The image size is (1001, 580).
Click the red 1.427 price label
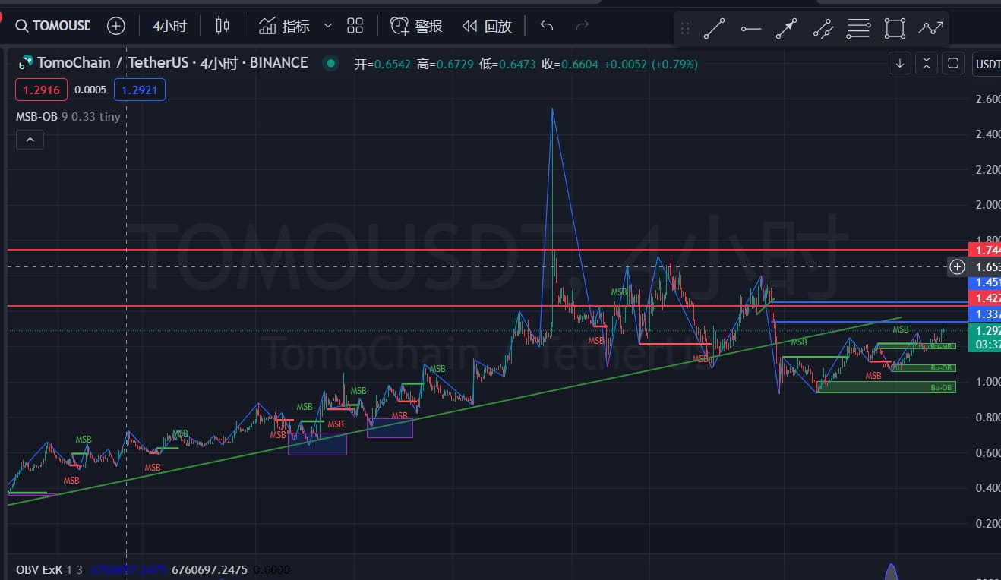(985, 298)
